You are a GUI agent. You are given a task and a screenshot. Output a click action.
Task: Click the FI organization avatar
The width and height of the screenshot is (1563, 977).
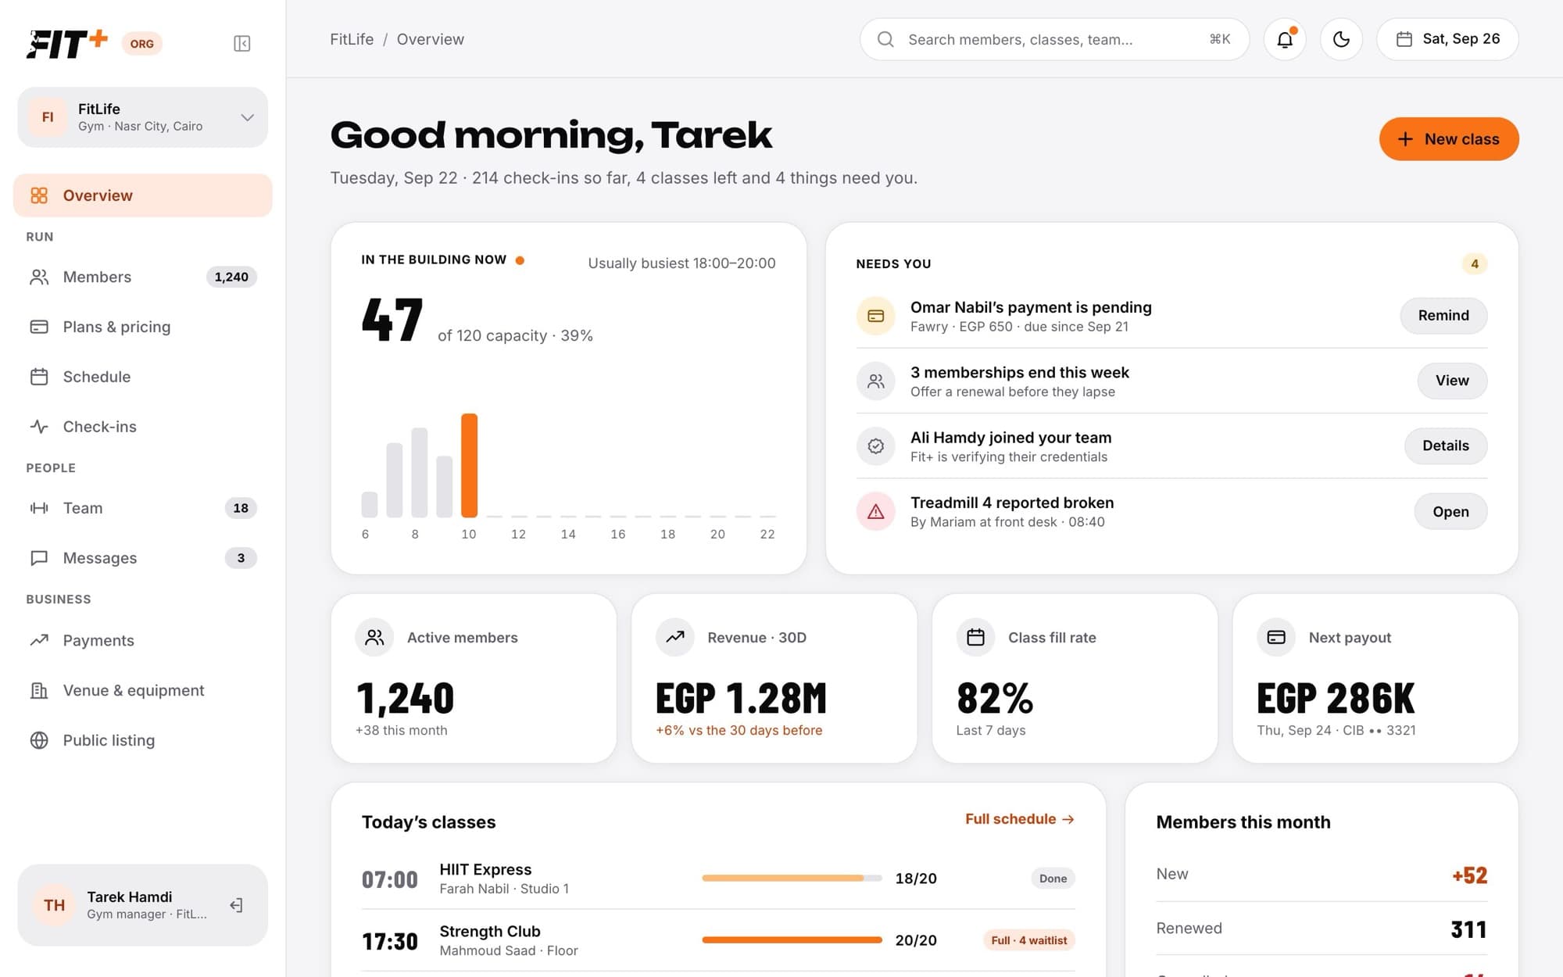coord(48,117)
